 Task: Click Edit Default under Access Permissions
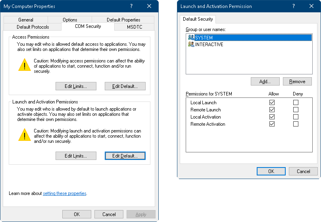pyautogui.click(x=125, y=86)
